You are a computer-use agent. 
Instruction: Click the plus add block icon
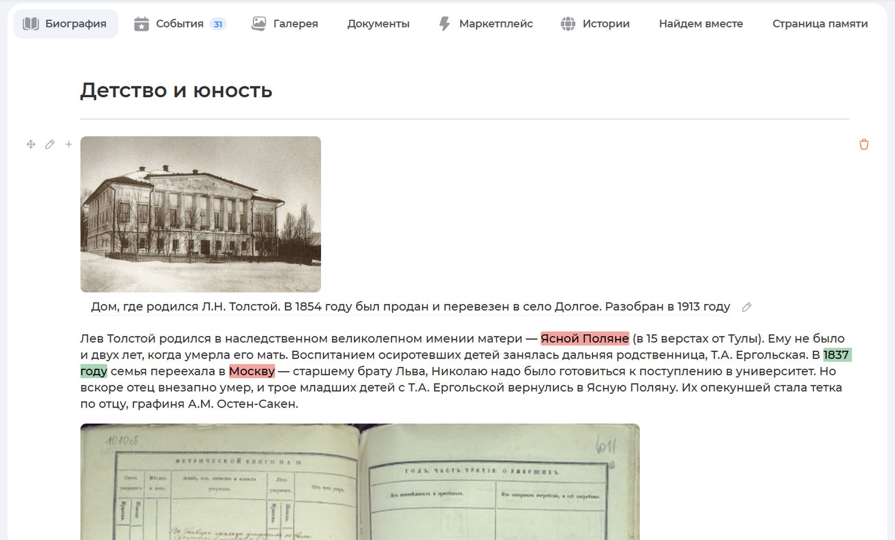coord(69,144)
